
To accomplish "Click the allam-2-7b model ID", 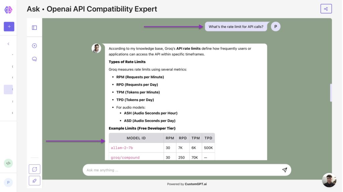I will [122, 148].
